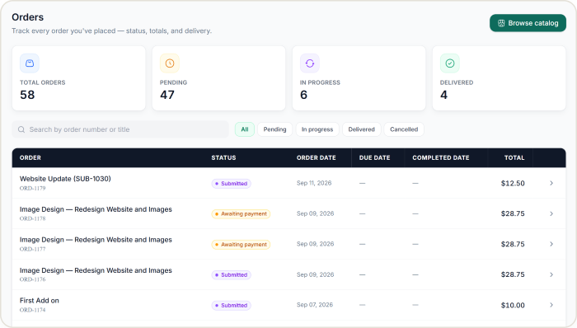Click the Orders page heading
Image resolution: width=577 pixels, height=328 pixels.
27,17
